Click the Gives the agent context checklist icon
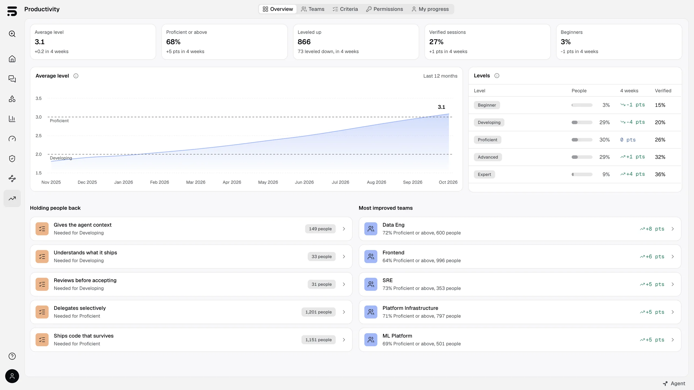 click(x=42, y=229)
